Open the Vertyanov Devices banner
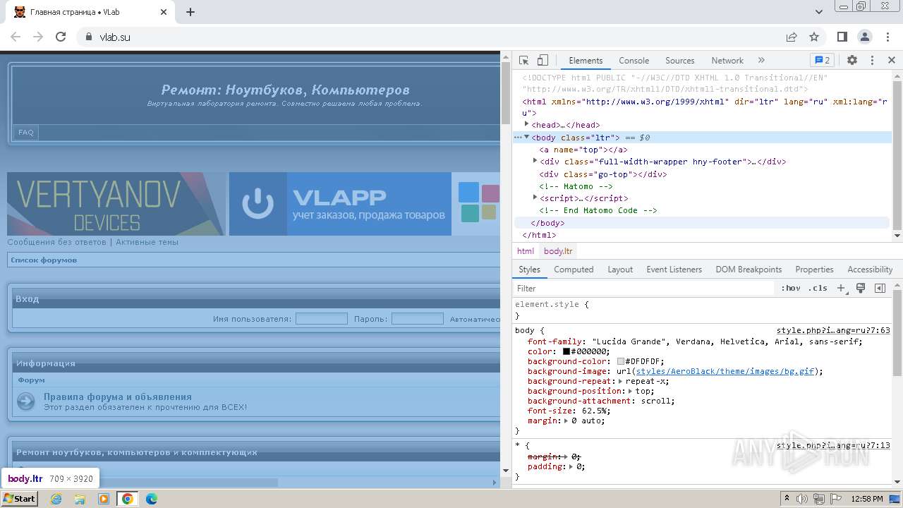 (x=116, y=204)
